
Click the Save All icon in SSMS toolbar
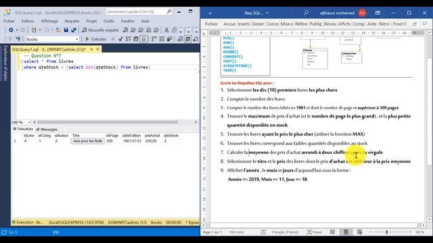(x=74, y=30)
